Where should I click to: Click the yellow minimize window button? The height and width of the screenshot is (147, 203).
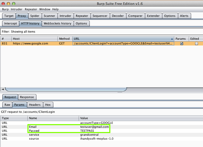coord(8,4)
